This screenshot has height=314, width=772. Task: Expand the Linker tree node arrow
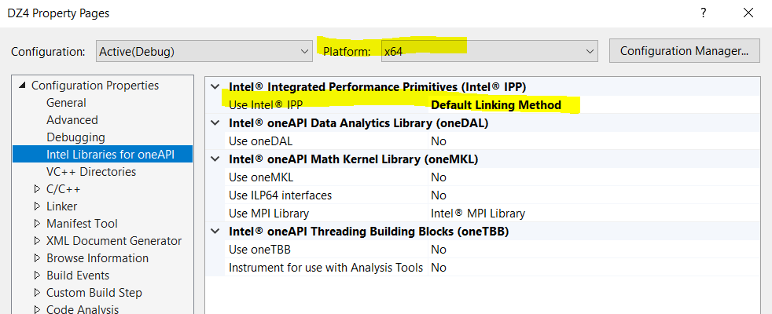(37, 206)
